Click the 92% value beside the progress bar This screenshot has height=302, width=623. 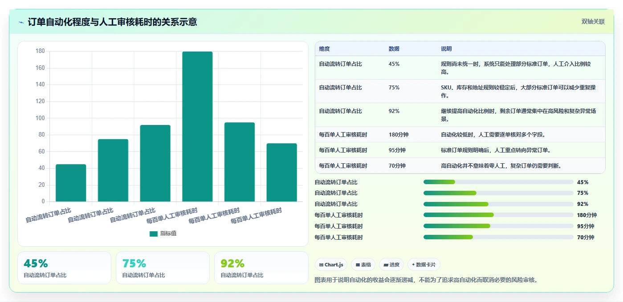pyautogui.click(x=582, y=204)
